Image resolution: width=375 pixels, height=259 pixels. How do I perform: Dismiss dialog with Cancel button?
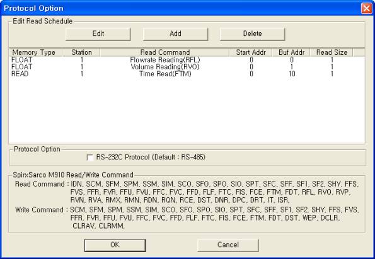point(228,245)
